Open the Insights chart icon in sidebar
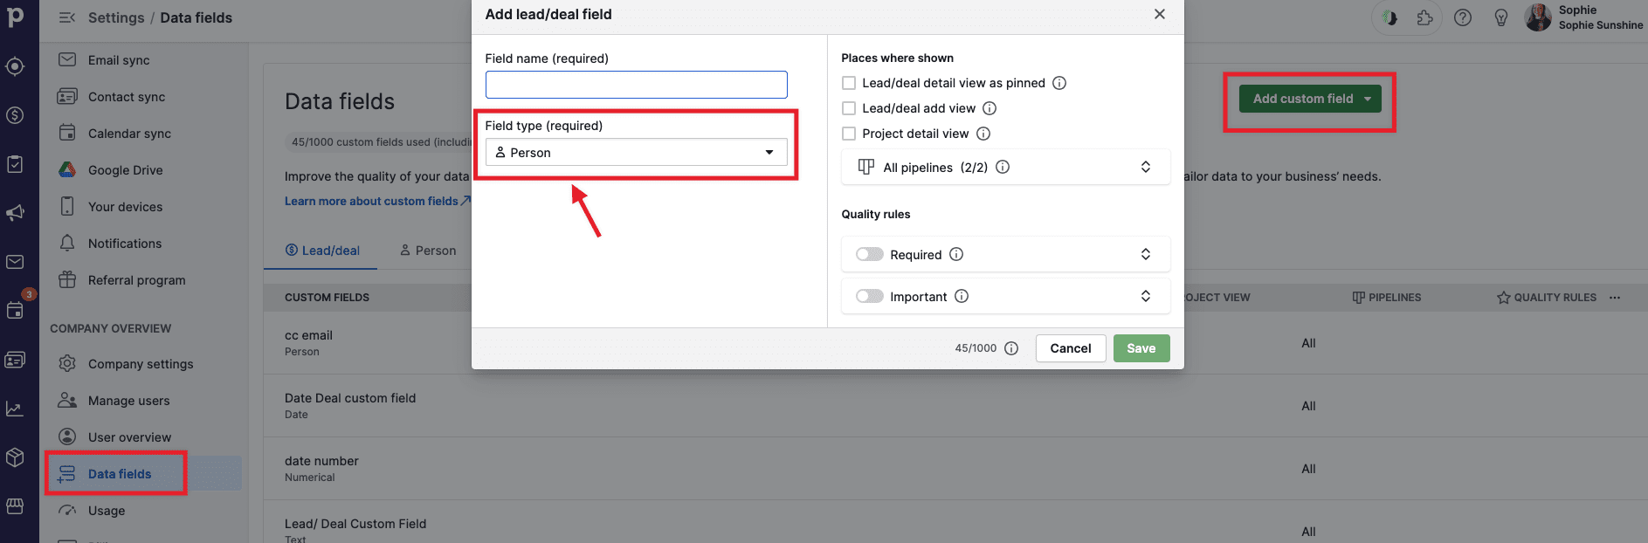 (x=15, y=409)
